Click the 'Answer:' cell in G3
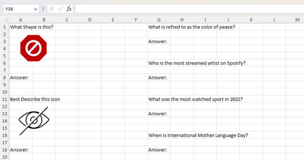 tap(159, 41)
